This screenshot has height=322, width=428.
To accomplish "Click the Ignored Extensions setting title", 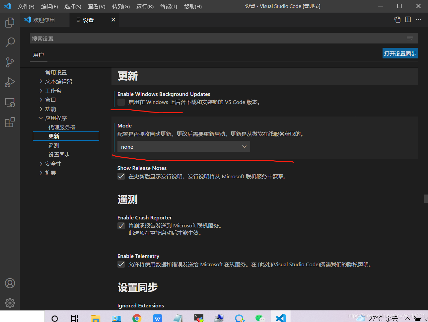I will pyautogui.click(x=141, y=306).
